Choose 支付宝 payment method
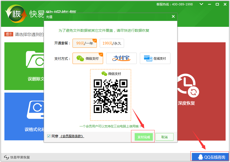The width and height of the screenshot is (230, 162). tap(121, 59)
